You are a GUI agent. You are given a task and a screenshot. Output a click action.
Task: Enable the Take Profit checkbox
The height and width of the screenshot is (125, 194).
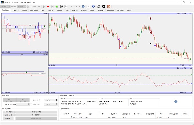tap(31, 100)
